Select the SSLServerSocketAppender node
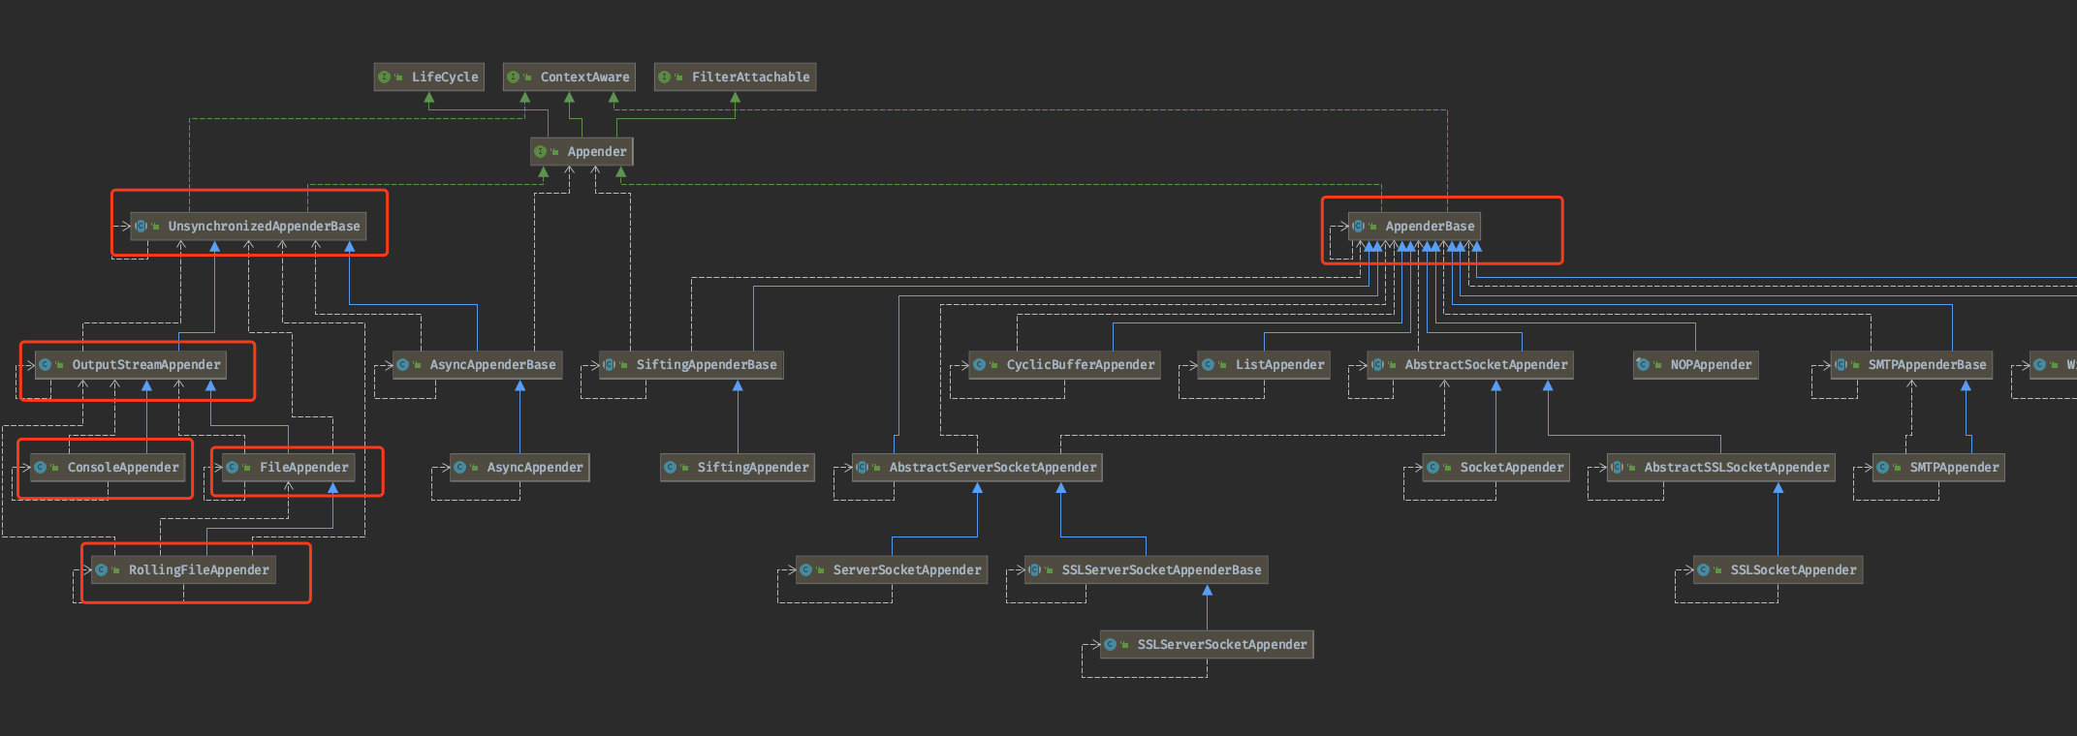The height and width of the screenshot is (736, 2077). point(1207,645)
